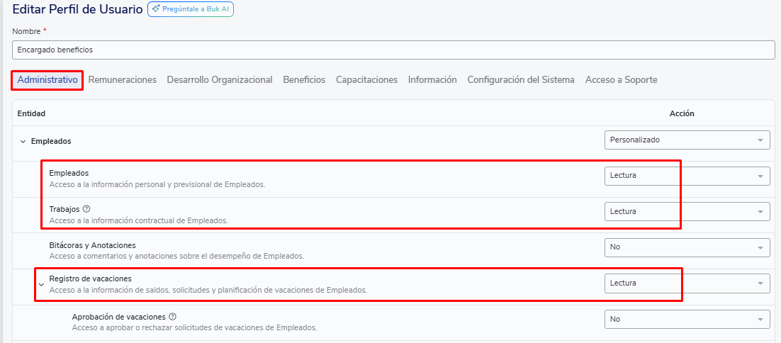Select the Información tab
The image size is (781, 343).
click(432, 80)
